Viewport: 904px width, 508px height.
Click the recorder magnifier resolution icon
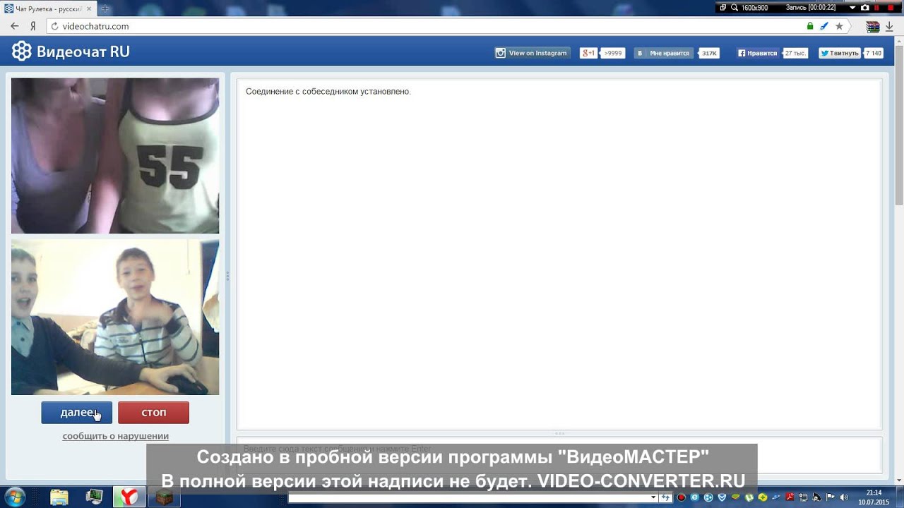pyautogui.click(x=734, y=7)
